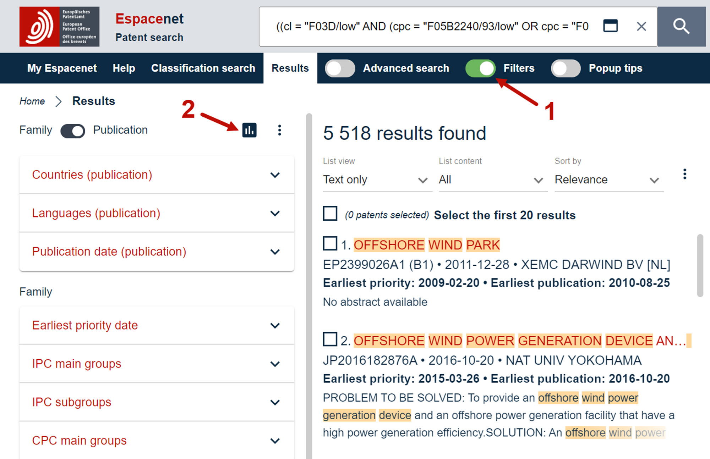Screen dimensions: 710x459
Task: Click the magnifying glass search button
Action: pos(681,27)
